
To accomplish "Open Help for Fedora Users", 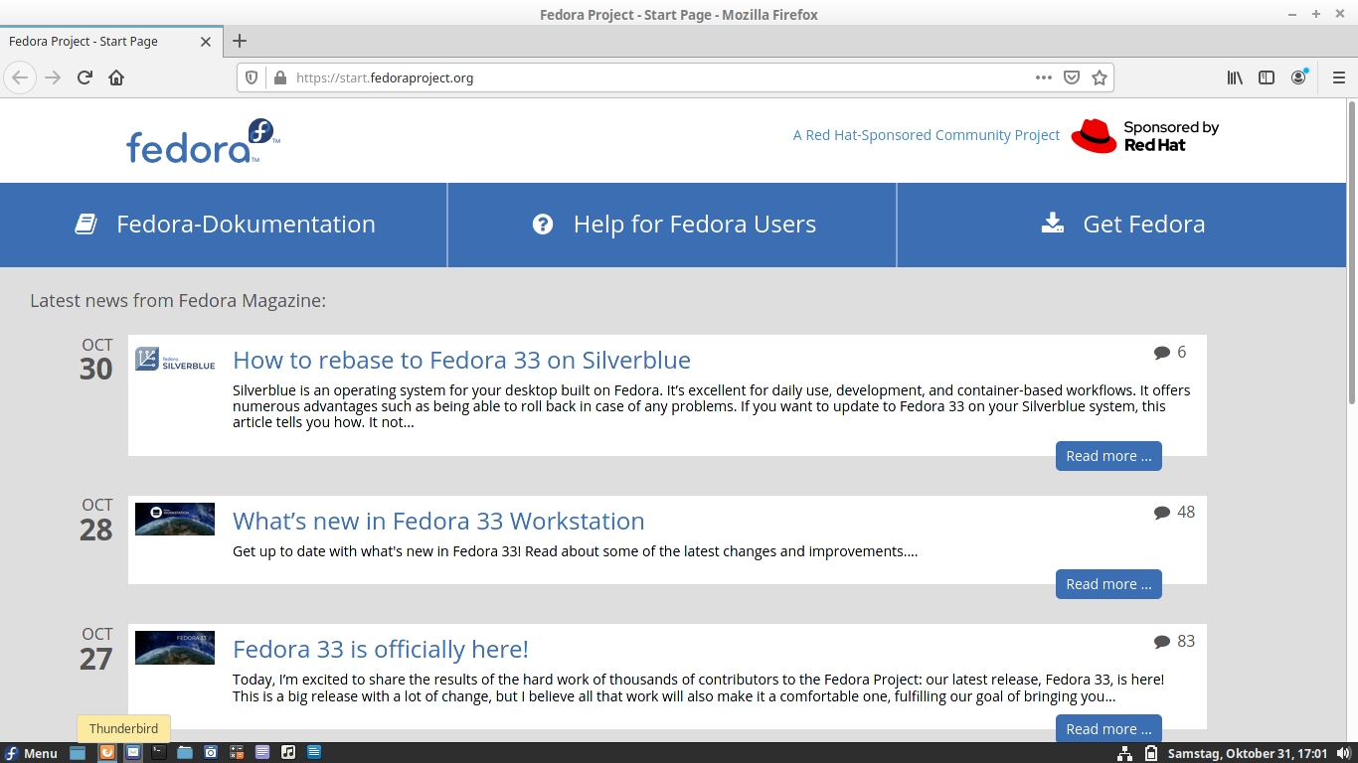I will point(673,225).
